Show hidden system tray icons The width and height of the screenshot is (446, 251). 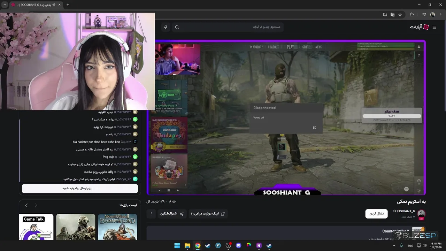[x=394, y=245]
